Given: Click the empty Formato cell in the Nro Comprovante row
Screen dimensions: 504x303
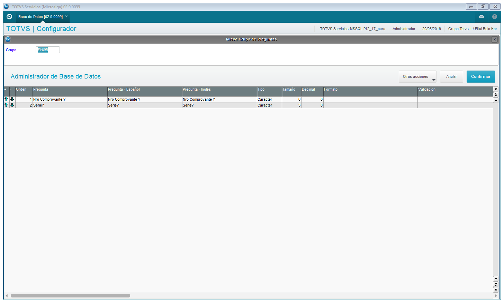Looking at the screenshot, I should (370, 99).
